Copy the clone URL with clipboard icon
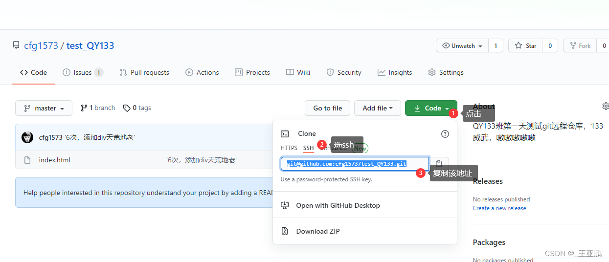The width and height of the screenshot is (609, 262). tap(439, 164)
